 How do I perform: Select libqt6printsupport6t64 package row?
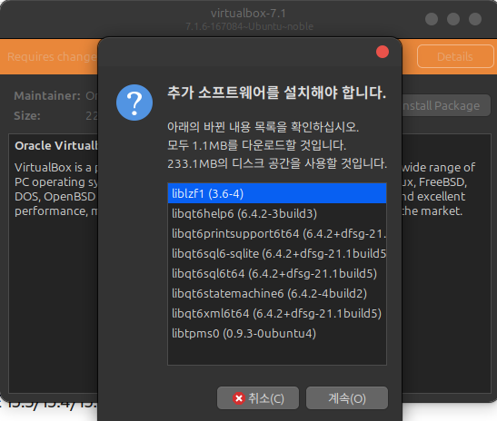[277, 233]
